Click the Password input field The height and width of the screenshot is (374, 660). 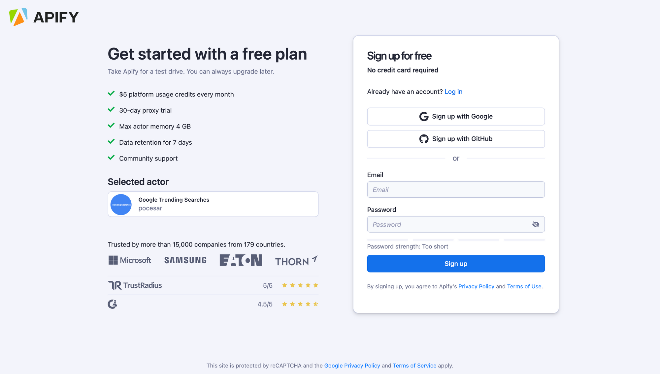pyautogui.click(x=455, y=224)
